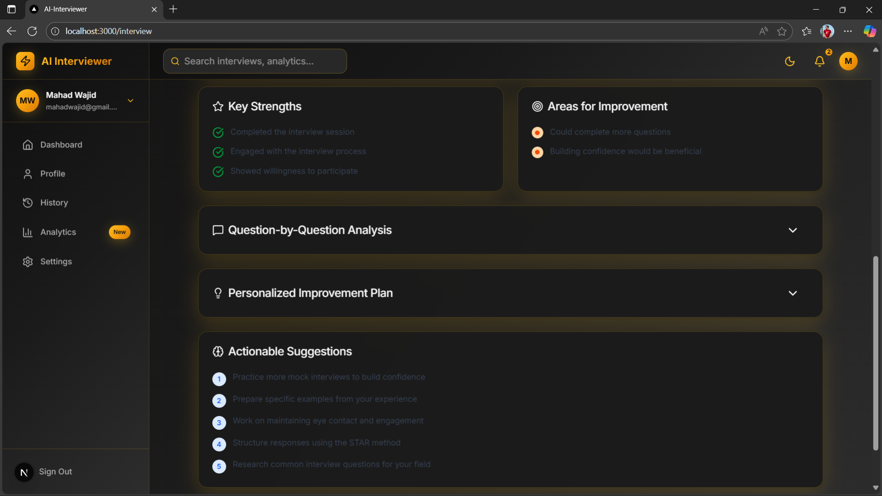Open History from sidebar
Viewport: 882px width, 496px height.
(54, 203)
